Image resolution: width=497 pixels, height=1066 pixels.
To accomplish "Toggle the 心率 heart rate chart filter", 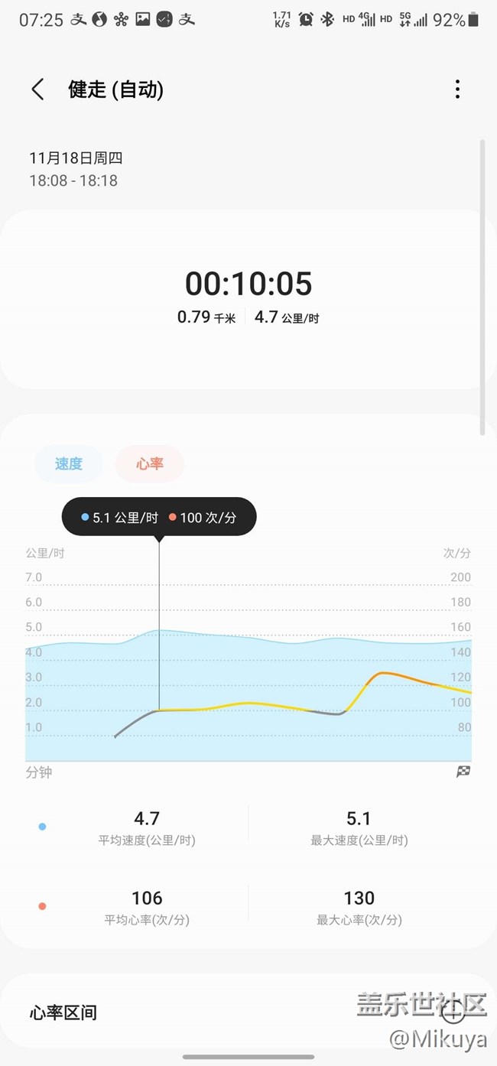I will point(150,463).
